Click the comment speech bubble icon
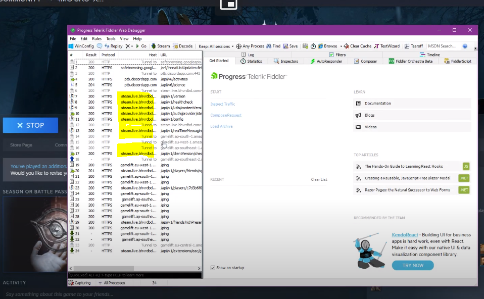Screen dimensions: 484x299 (x=100, y=46)
